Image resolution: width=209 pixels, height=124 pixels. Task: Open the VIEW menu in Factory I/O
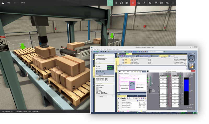coord(23,3)
